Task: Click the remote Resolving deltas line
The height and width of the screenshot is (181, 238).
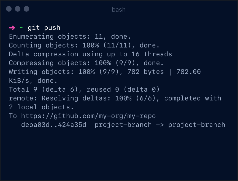Action: pyautogui.click(x=115, y=98)
